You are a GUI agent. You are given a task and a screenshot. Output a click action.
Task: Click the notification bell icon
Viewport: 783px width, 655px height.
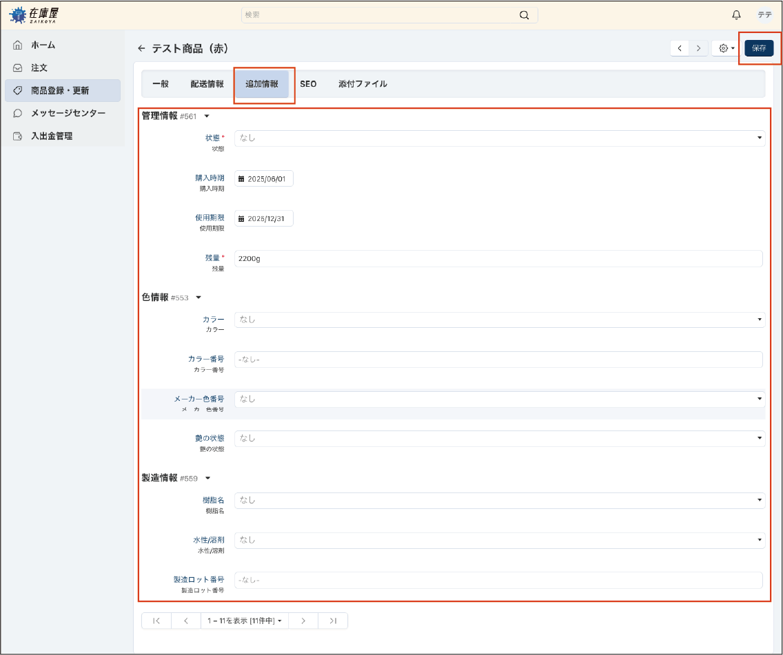[736, 15]
